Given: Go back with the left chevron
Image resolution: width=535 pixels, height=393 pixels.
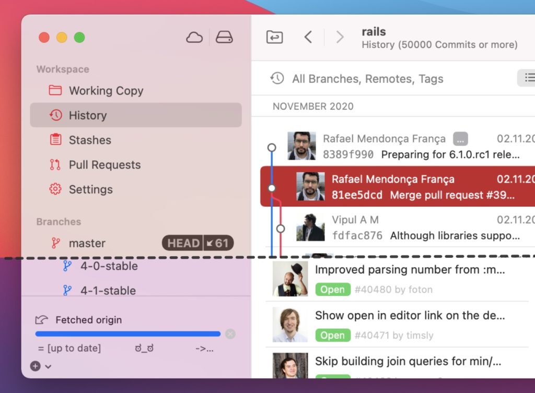Looking at the screenshot, I should pyautogui.click(x=308, y=37).
